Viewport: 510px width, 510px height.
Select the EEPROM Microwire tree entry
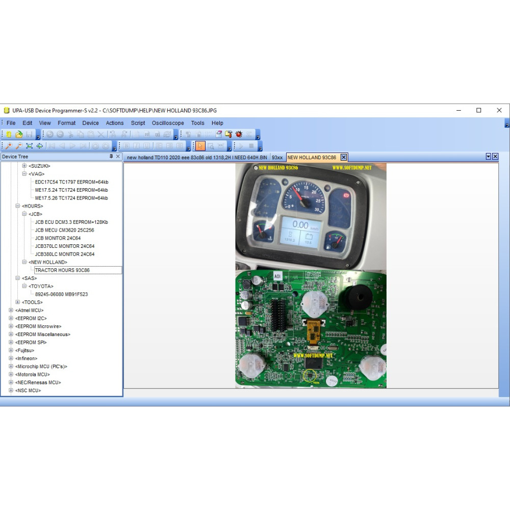tap(38, 326)
